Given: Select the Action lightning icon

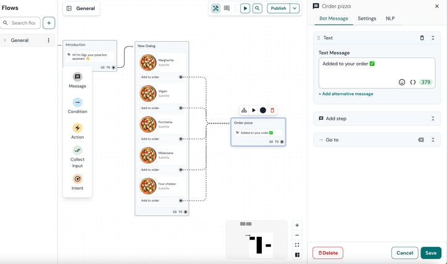Looking at the screenshot, I should click(x=77, y=128).
